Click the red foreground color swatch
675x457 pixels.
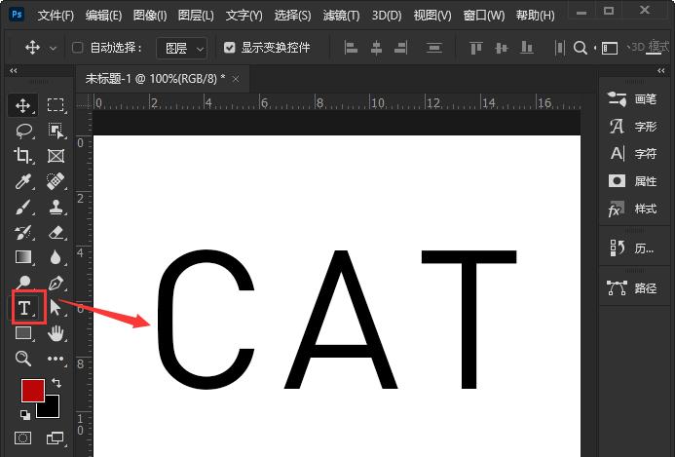point(33,390)
